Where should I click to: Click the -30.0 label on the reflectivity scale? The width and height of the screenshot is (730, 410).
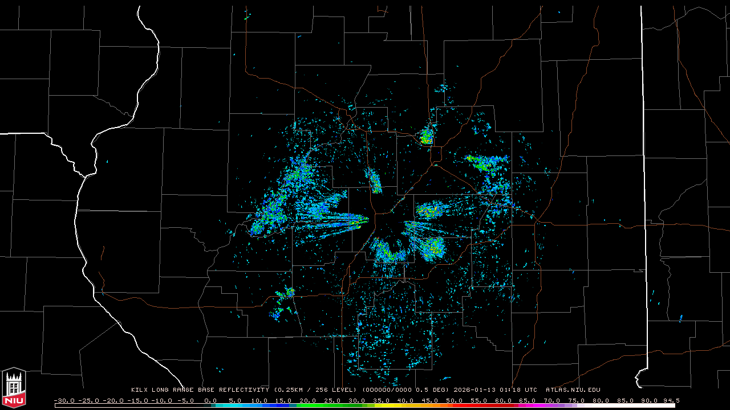(x=63, y=400)
